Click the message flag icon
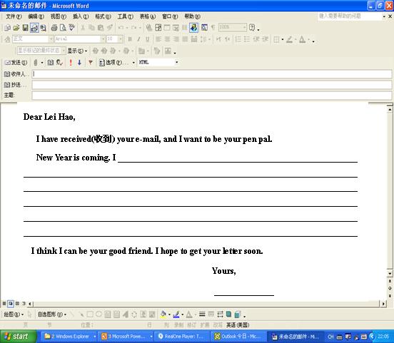Image resolution: width=394 pixels, height=343 pixels. tap(91, 62)
